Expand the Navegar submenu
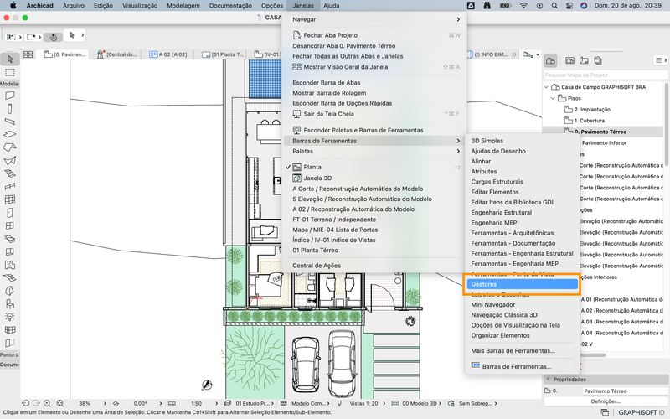 [374, 19]
